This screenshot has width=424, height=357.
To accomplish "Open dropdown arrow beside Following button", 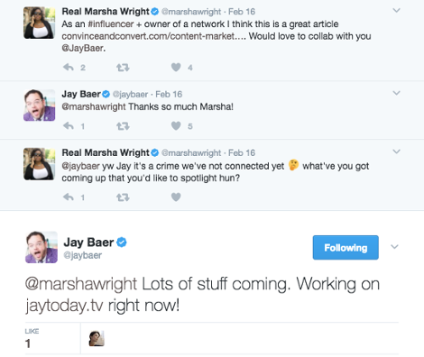I will [394, 247].
